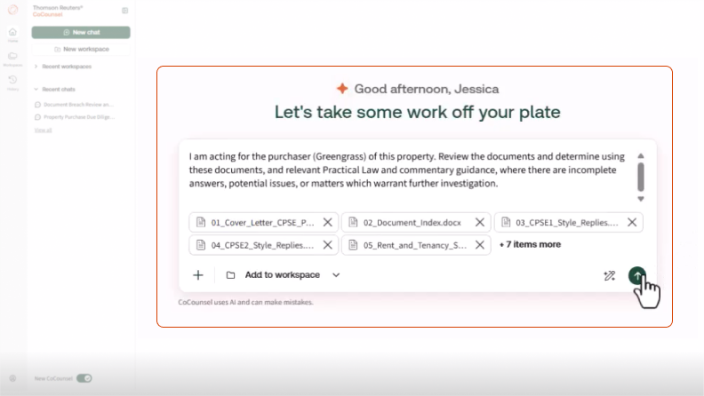Click 04_CPSE2_Style_Replies document icon
Viewport: 704px width, 396px height.
(201, 245)
